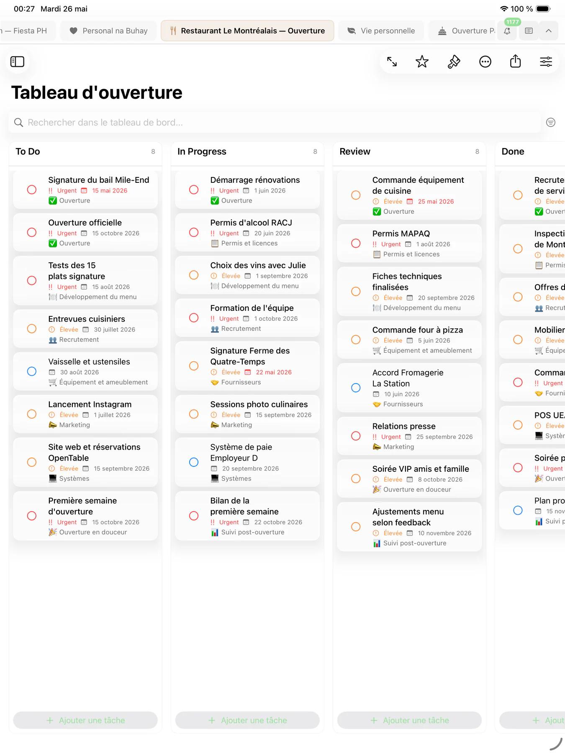
Task: Open the partially visible Ouverture P tab
Action: [462, 31]
